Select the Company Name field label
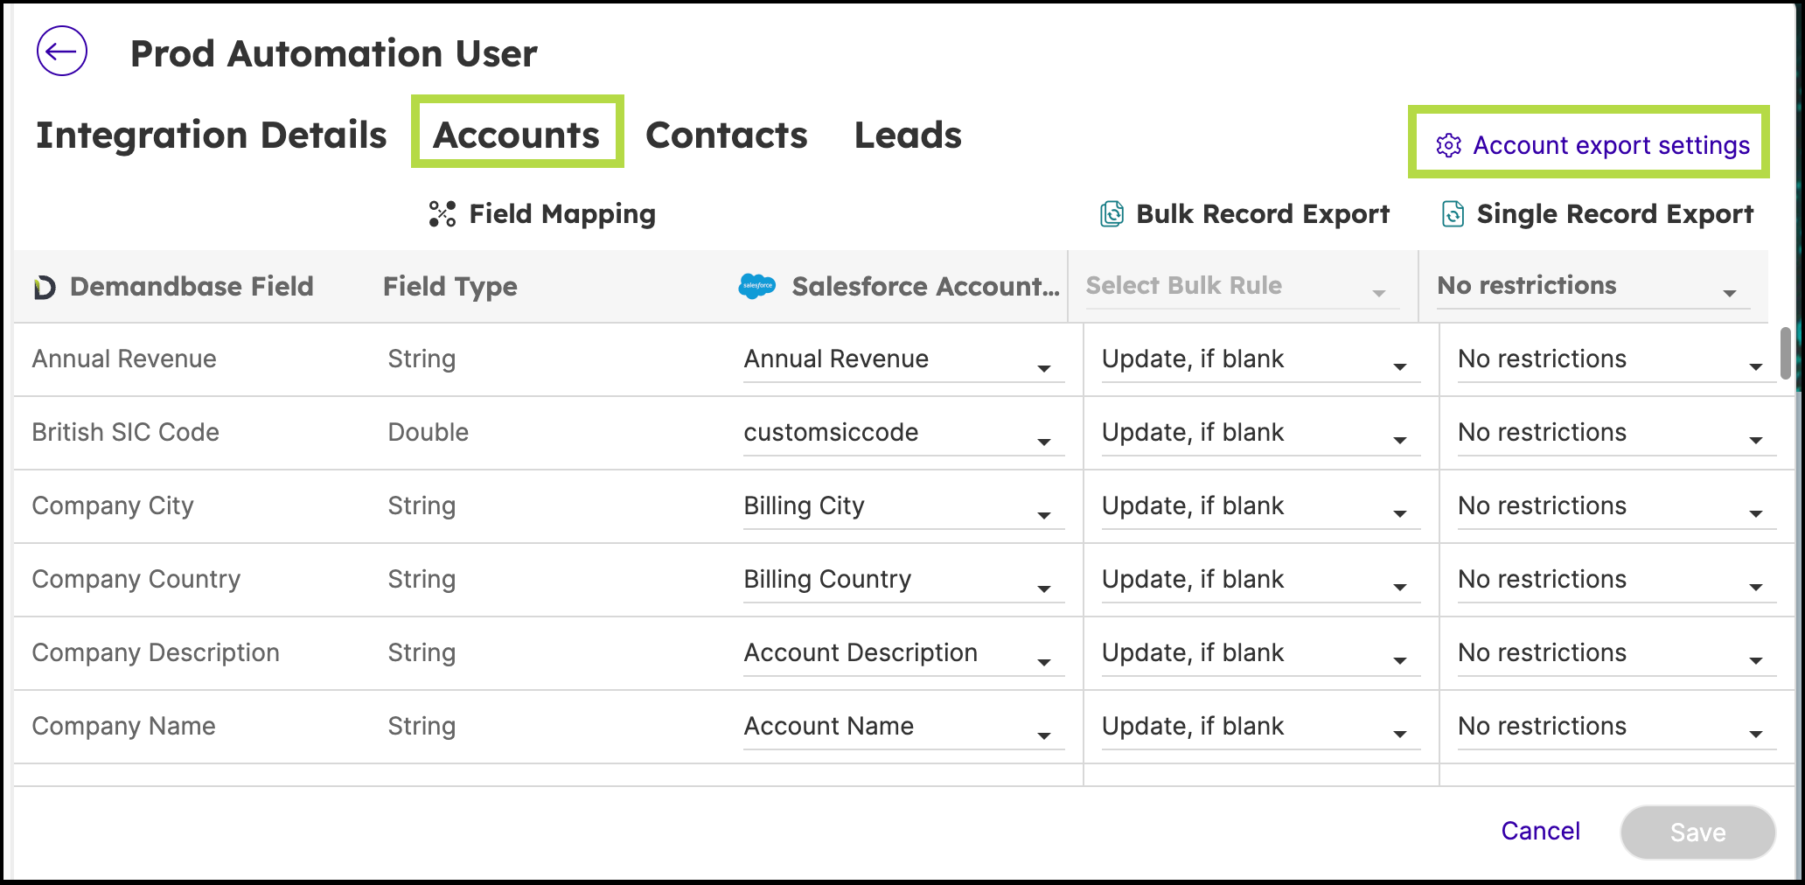The image size is (1805, 885). (x=123, y=726)
